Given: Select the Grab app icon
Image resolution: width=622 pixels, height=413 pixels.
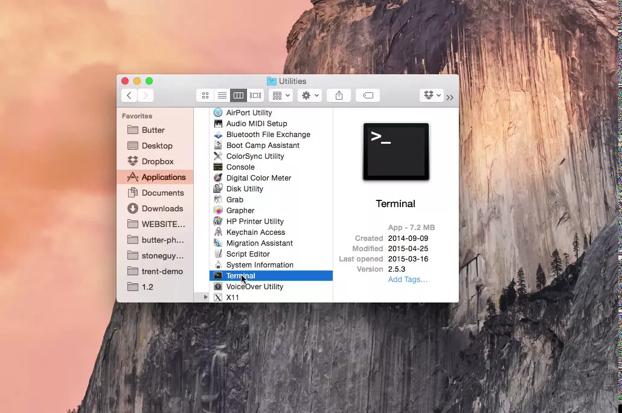Looking at the screenshot, I should pyautogui.click(x=218, y=200).
